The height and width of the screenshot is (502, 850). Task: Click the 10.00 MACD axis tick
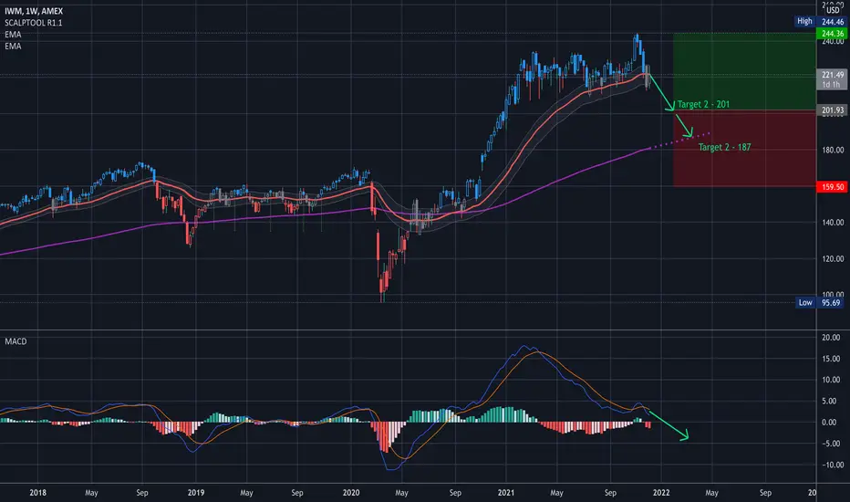tap(831, 380)
